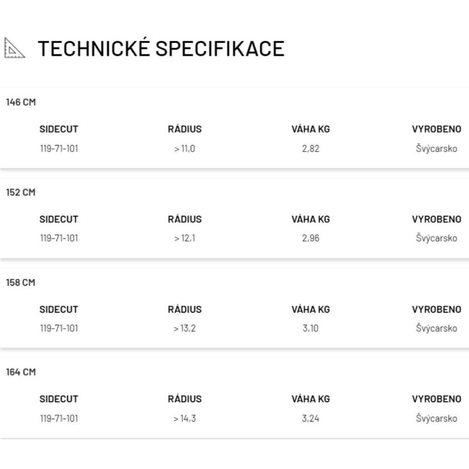
Task: Select the 164 CM size label
Action: tap(21, 372)
